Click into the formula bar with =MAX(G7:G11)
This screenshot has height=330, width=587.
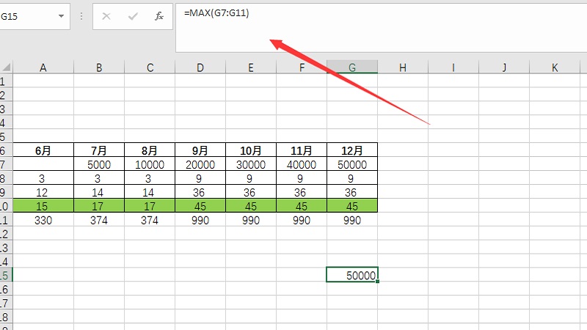point(367,29)
